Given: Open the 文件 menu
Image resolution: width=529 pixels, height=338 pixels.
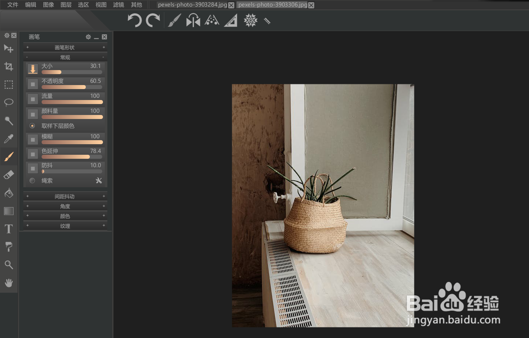Looking at the screenshot, I should coord(13,5).
